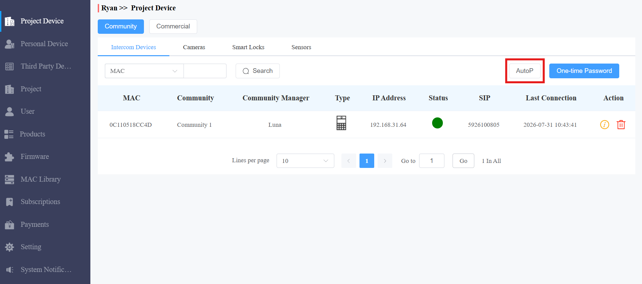Click the User person icon

click(10, 112)
